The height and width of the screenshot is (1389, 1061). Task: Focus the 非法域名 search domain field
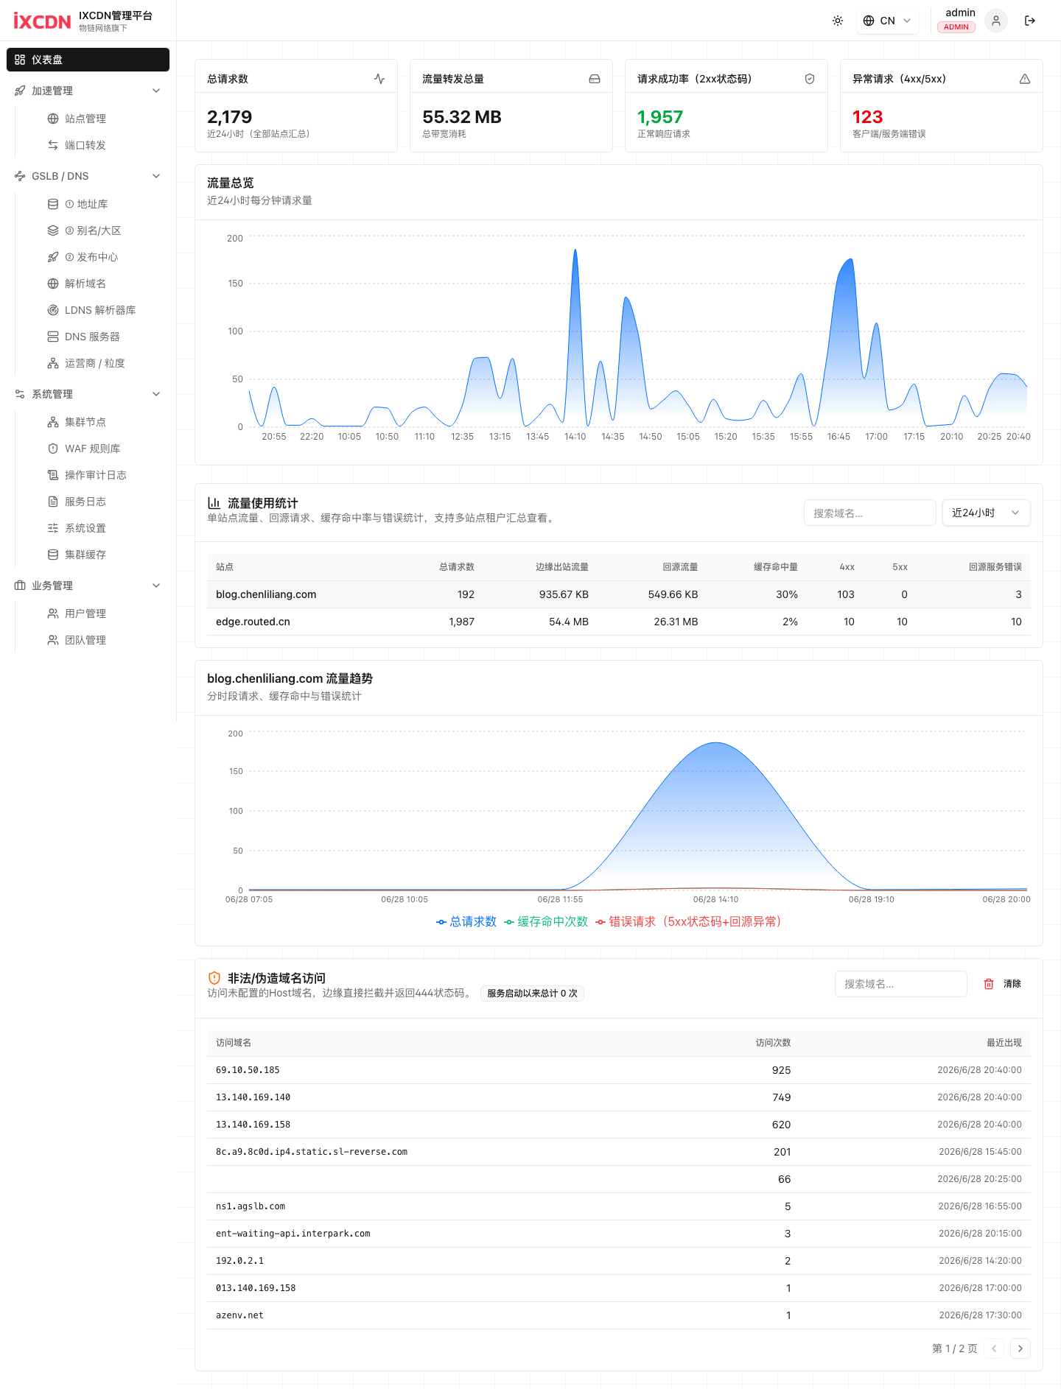(x=901, y=984)
